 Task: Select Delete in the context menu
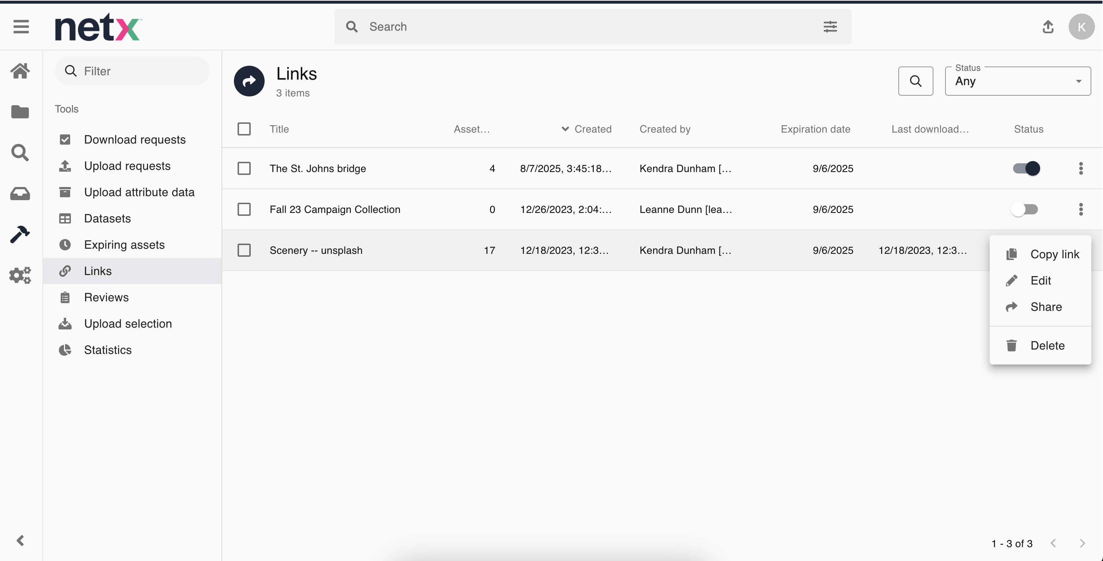(x=1047, y=346)
